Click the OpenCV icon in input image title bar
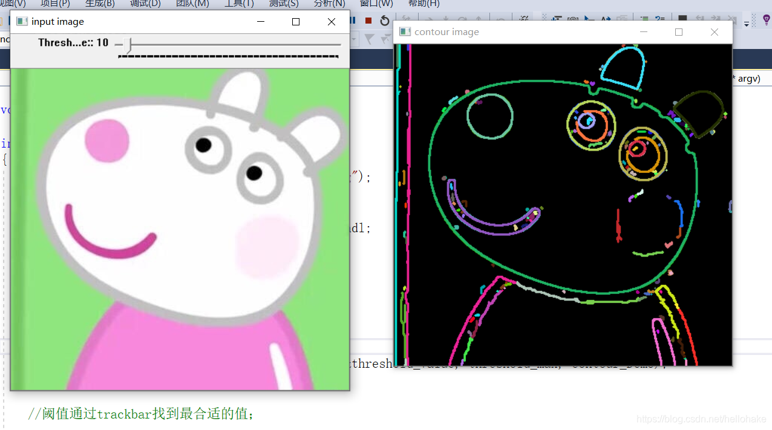The height and width of the screenshot is (430, 772). pos(22,21)
